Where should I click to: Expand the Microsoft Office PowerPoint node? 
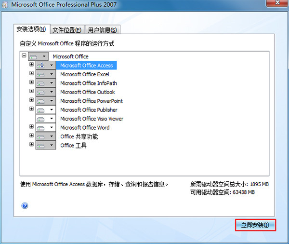pyautogui.click(x=31, y=100)
